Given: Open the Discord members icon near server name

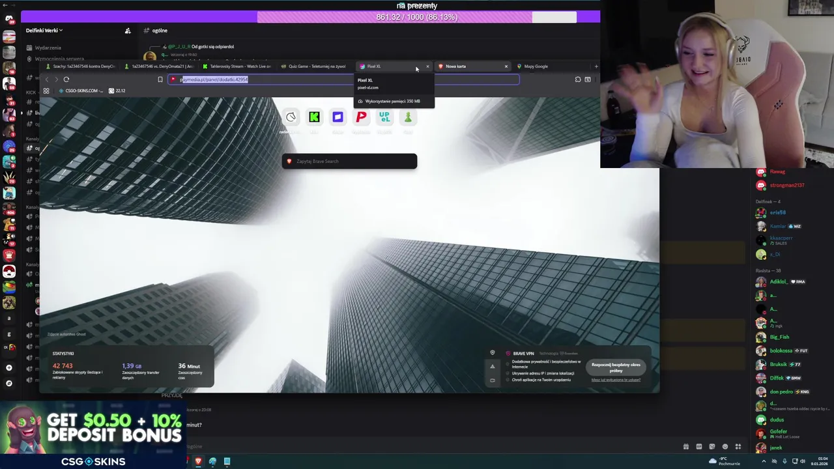Looking at the screenshot, I should (x=128, y=31).
